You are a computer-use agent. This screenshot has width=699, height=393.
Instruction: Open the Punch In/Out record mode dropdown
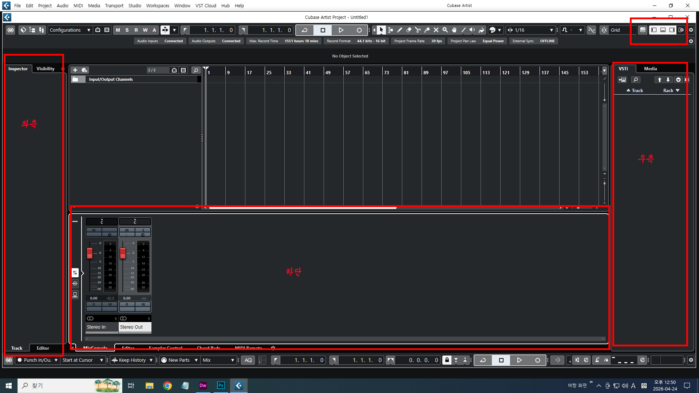point(38,360)
